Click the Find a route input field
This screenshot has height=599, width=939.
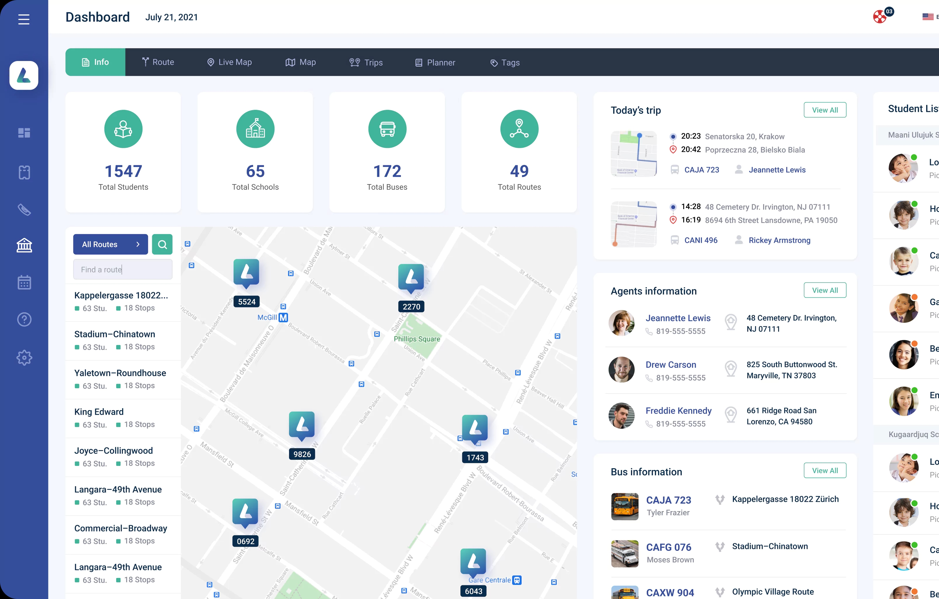click(x=123, y=269)
